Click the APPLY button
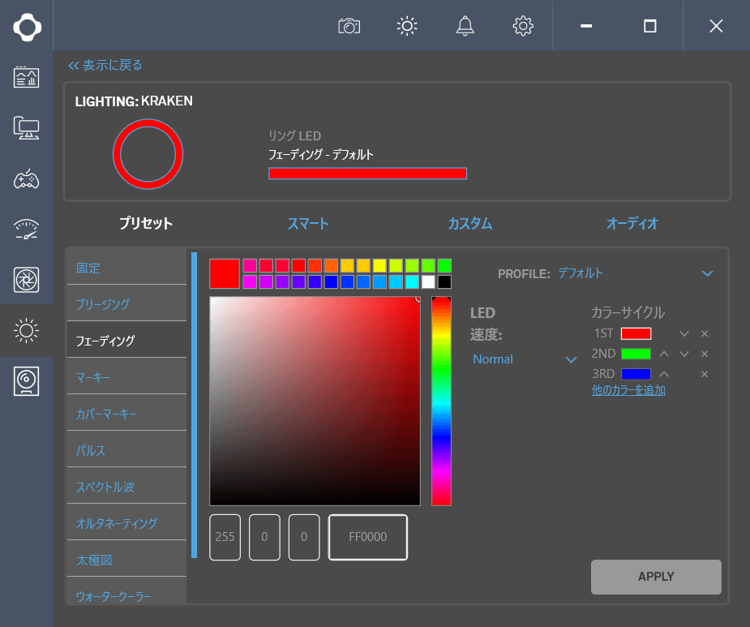This screenshot has height=627, width=750. click(656, 577)
